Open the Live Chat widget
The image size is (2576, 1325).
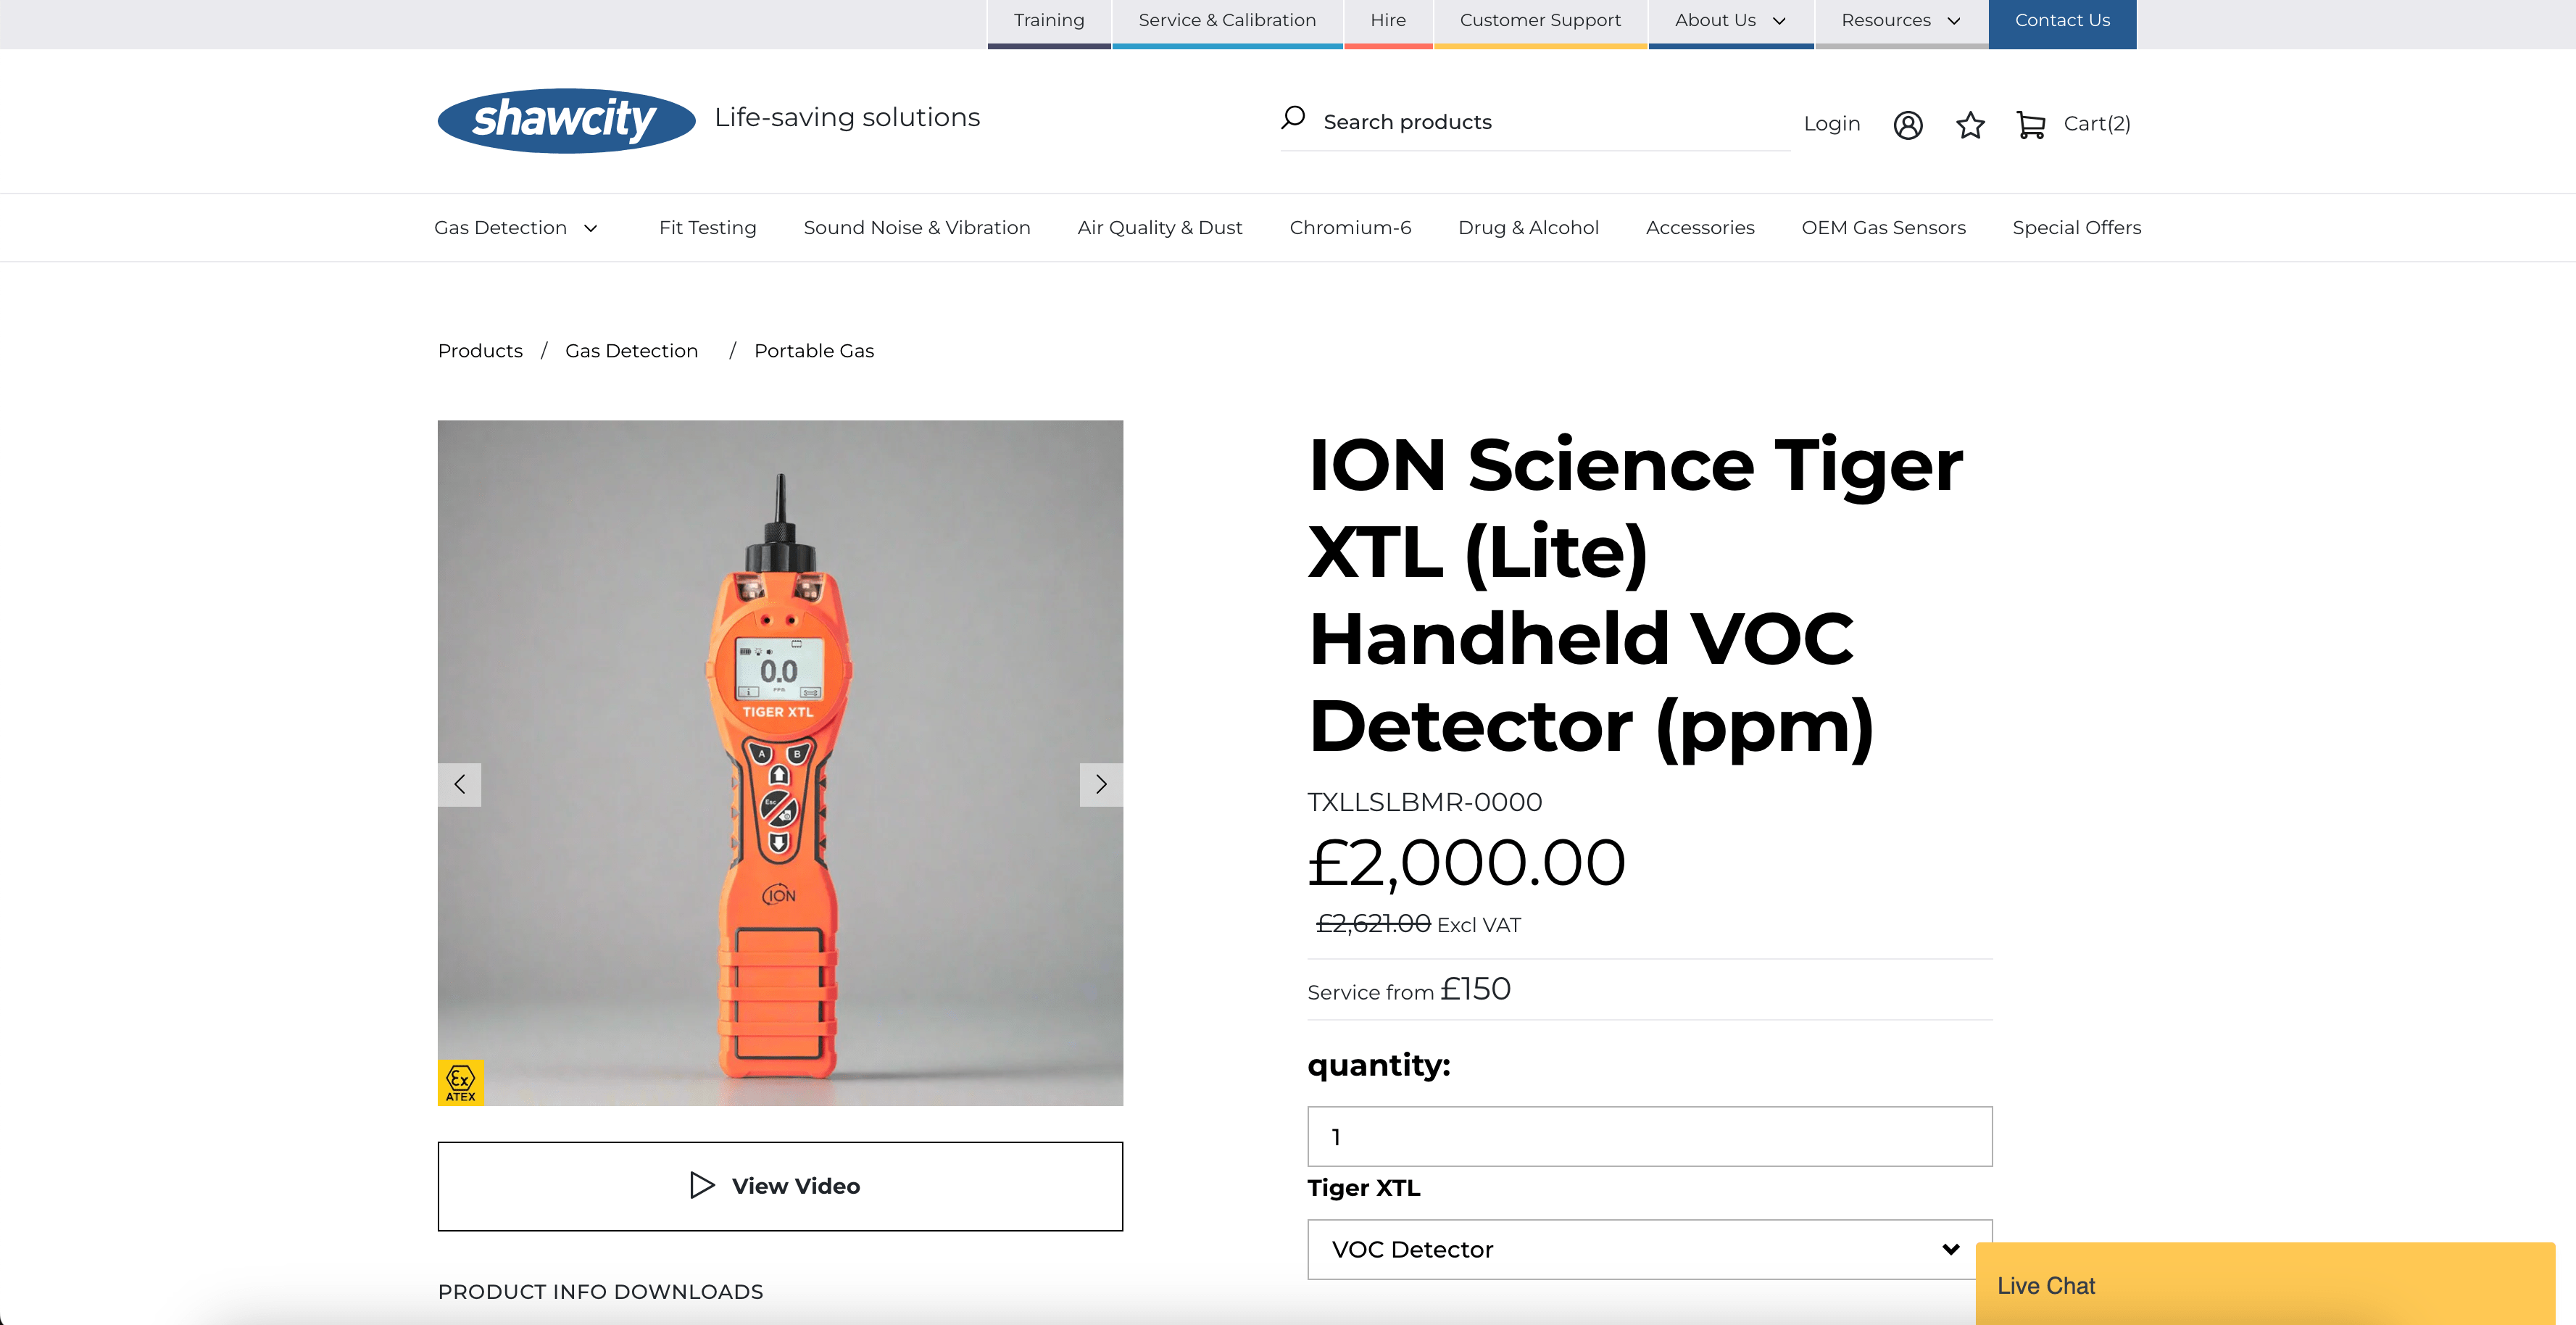point(2264,1285)
